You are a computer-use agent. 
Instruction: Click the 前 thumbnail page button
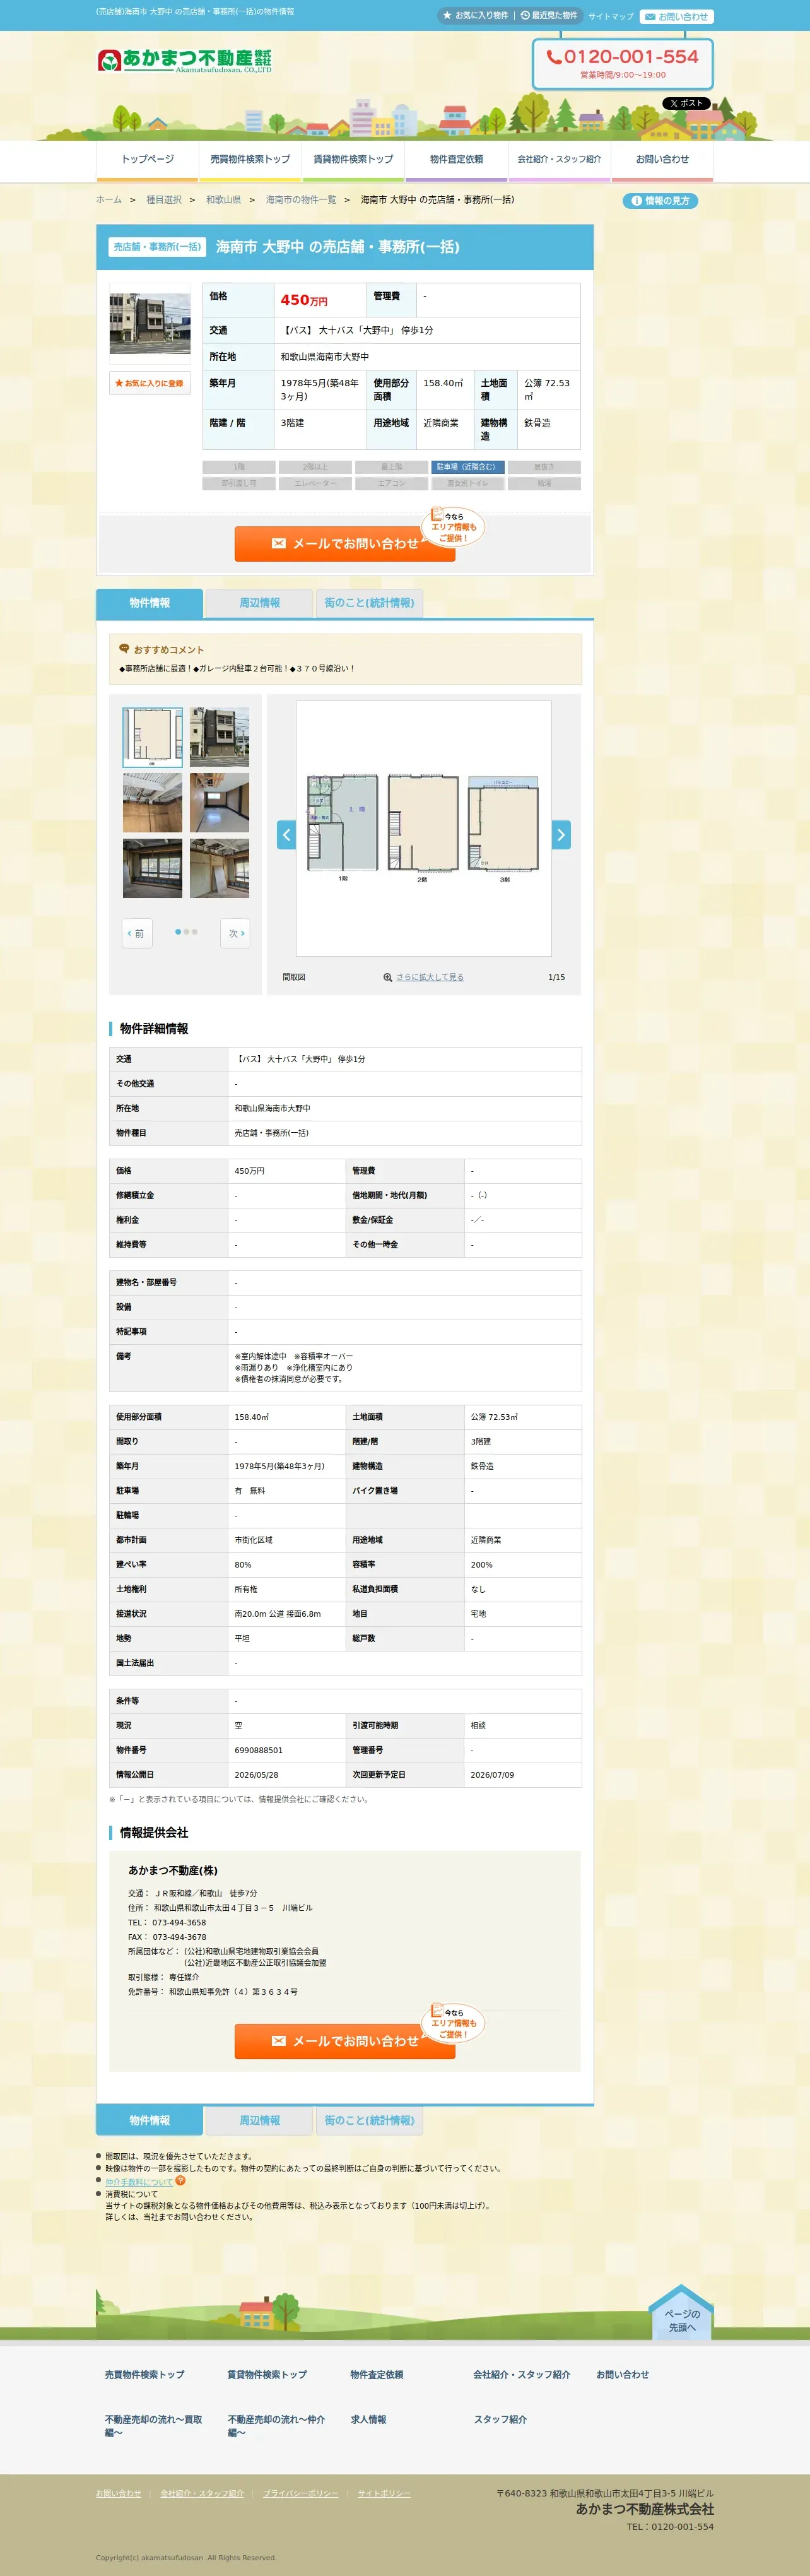click(x=137, y=933)
